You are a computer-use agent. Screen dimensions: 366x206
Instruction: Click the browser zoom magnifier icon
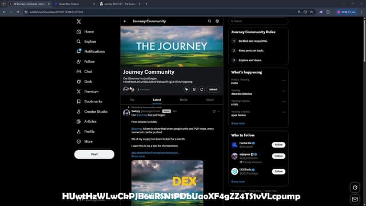coord(299,12)
